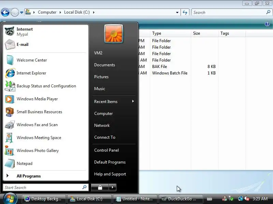Viewport: 273px width, 204px height.
Task: Click the Start orb button
Action: tap(10, 199)
